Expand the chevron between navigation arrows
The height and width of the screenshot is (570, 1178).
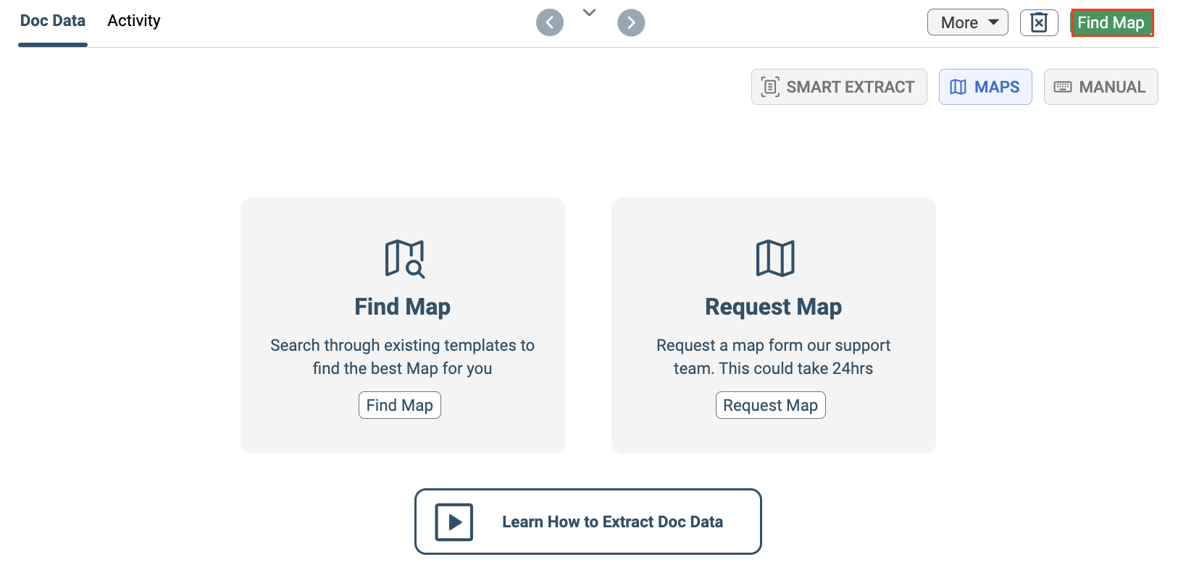(x=590, y=12)
